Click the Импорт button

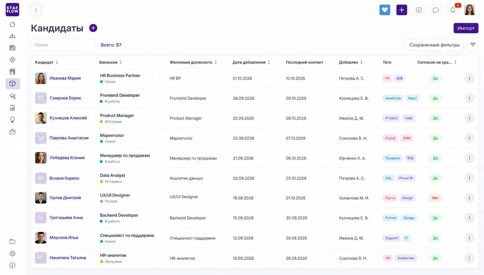coord(466,28)
